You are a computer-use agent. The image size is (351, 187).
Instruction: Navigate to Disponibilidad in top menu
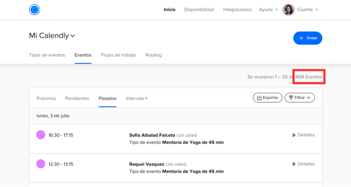(199, 10)
